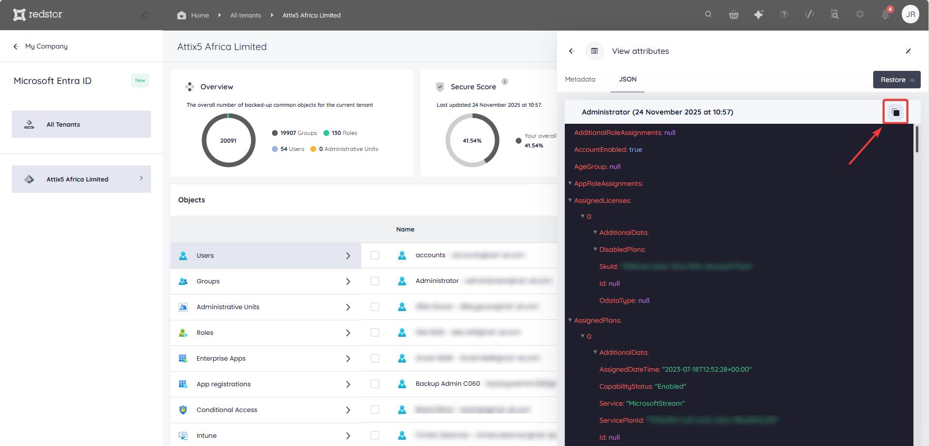The height and width of the screenshot is (446, 929).
Task: Select Attix5 Africa Limited sidebar item
Action: 81,179
